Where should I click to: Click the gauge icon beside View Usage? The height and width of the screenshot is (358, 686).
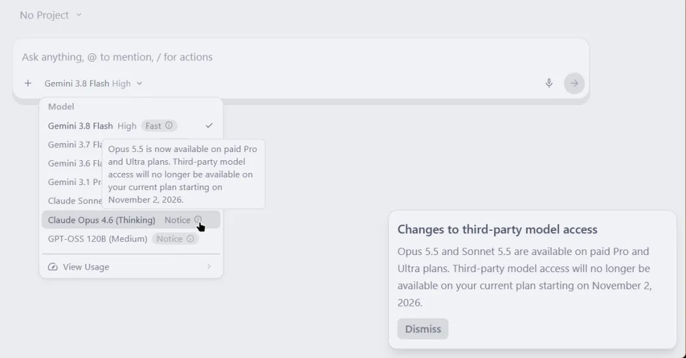point(53,267)
